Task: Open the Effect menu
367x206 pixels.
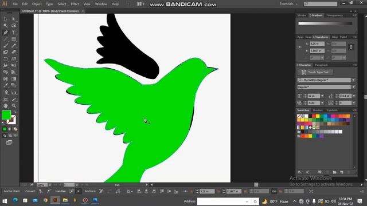Action: 75,4
